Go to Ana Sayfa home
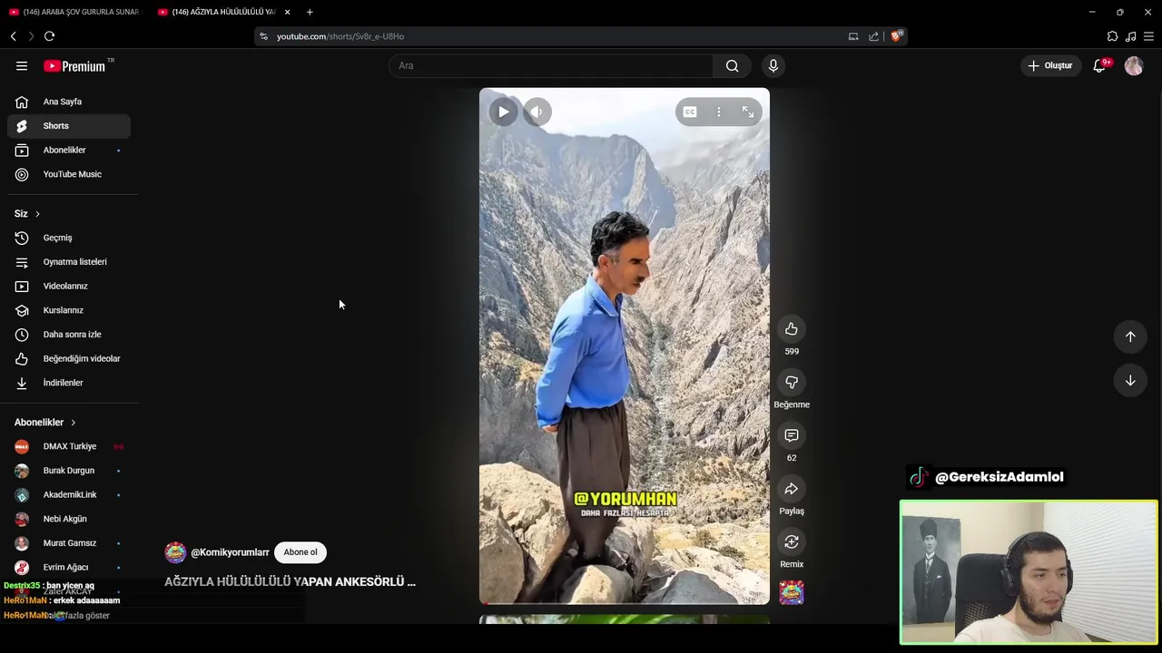 [69, 102]
